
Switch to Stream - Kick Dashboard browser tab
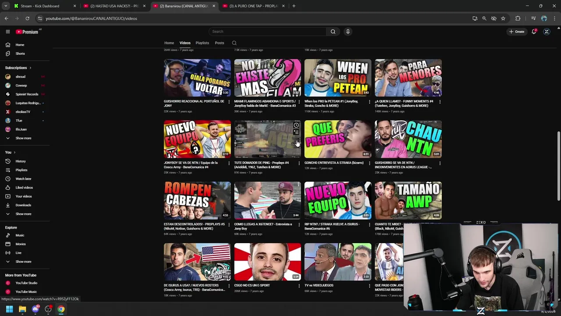point(44,6)
